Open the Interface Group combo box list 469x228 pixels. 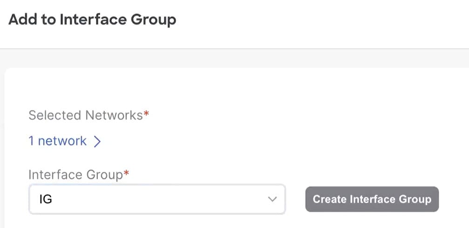157,199
